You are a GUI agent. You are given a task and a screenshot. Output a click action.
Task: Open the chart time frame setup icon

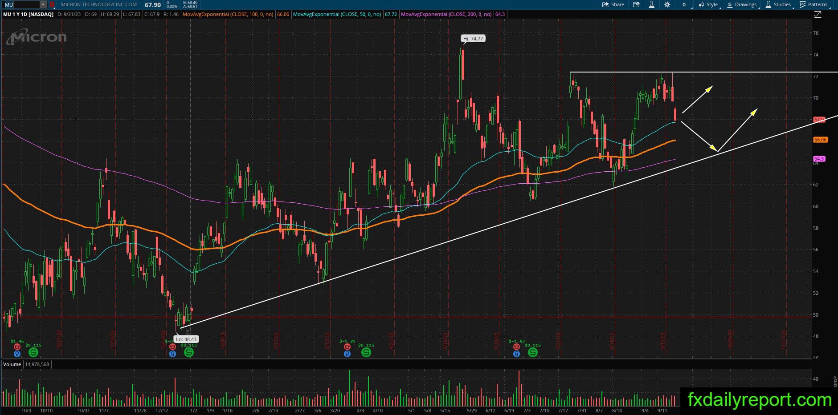[x=636, y=4]
